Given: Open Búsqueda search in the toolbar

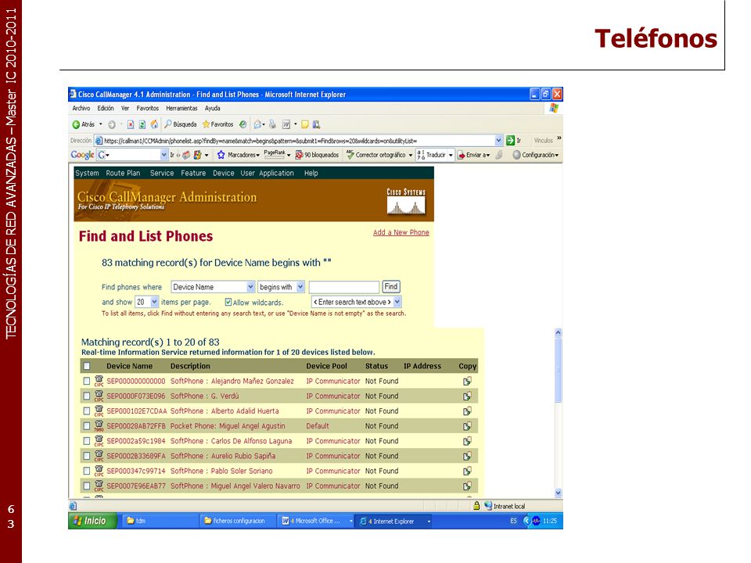Looking at the screenshot, I should (x=181, y=124).
